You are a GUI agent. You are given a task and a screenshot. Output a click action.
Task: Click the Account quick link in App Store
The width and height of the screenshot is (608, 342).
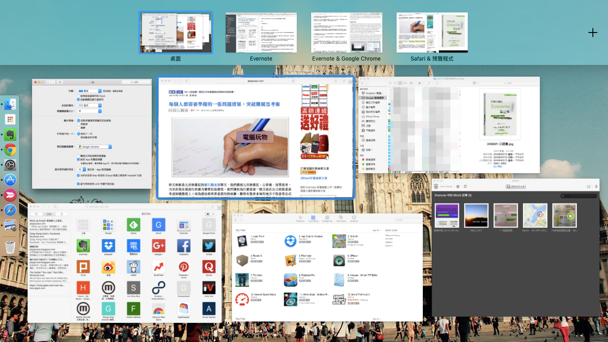pyautogui.click(x=389, y=239)
